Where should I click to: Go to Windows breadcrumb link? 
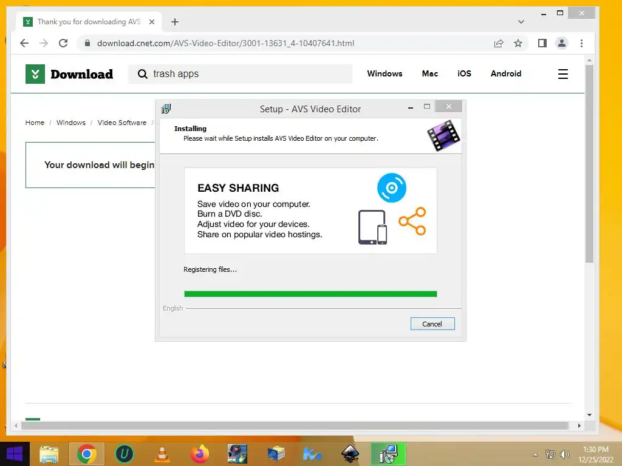click(x=71, y=123)
